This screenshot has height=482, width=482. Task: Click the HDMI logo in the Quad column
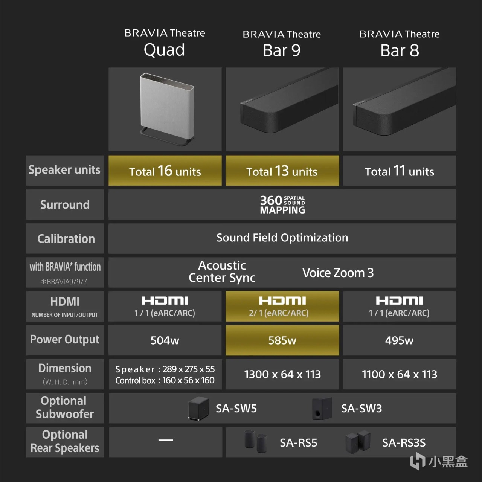pos(165,300)
